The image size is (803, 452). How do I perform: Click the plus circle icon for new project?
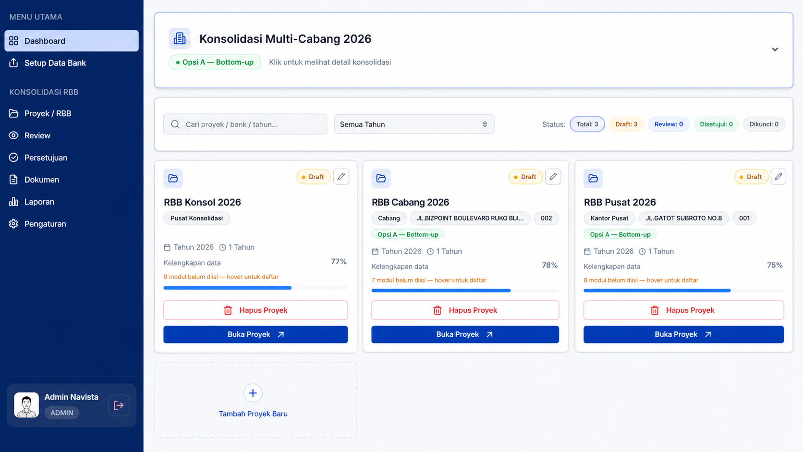(253, 393)
